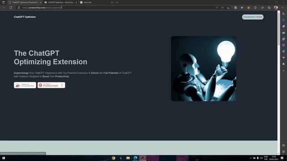Click the browser profile avatar
Image resolution: width=287 pixels, height=161 pixels.
tap(276, 8)
